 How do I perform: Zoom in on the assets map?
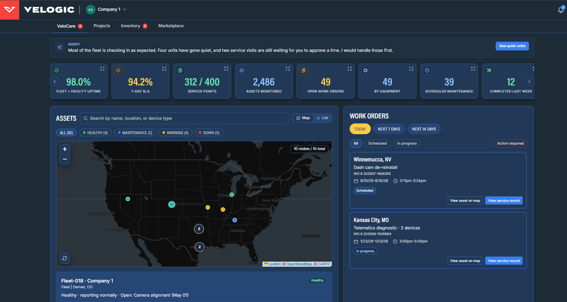click(x=65, y=149)
